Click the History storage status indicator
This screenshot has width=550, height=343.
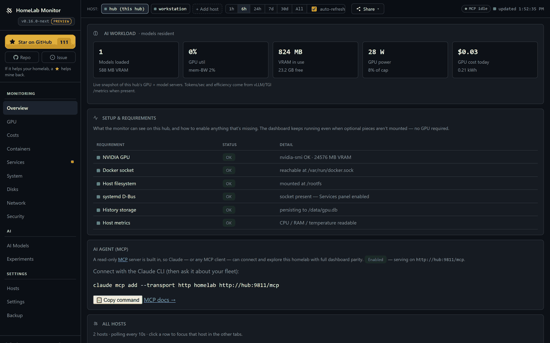(98, 210)
